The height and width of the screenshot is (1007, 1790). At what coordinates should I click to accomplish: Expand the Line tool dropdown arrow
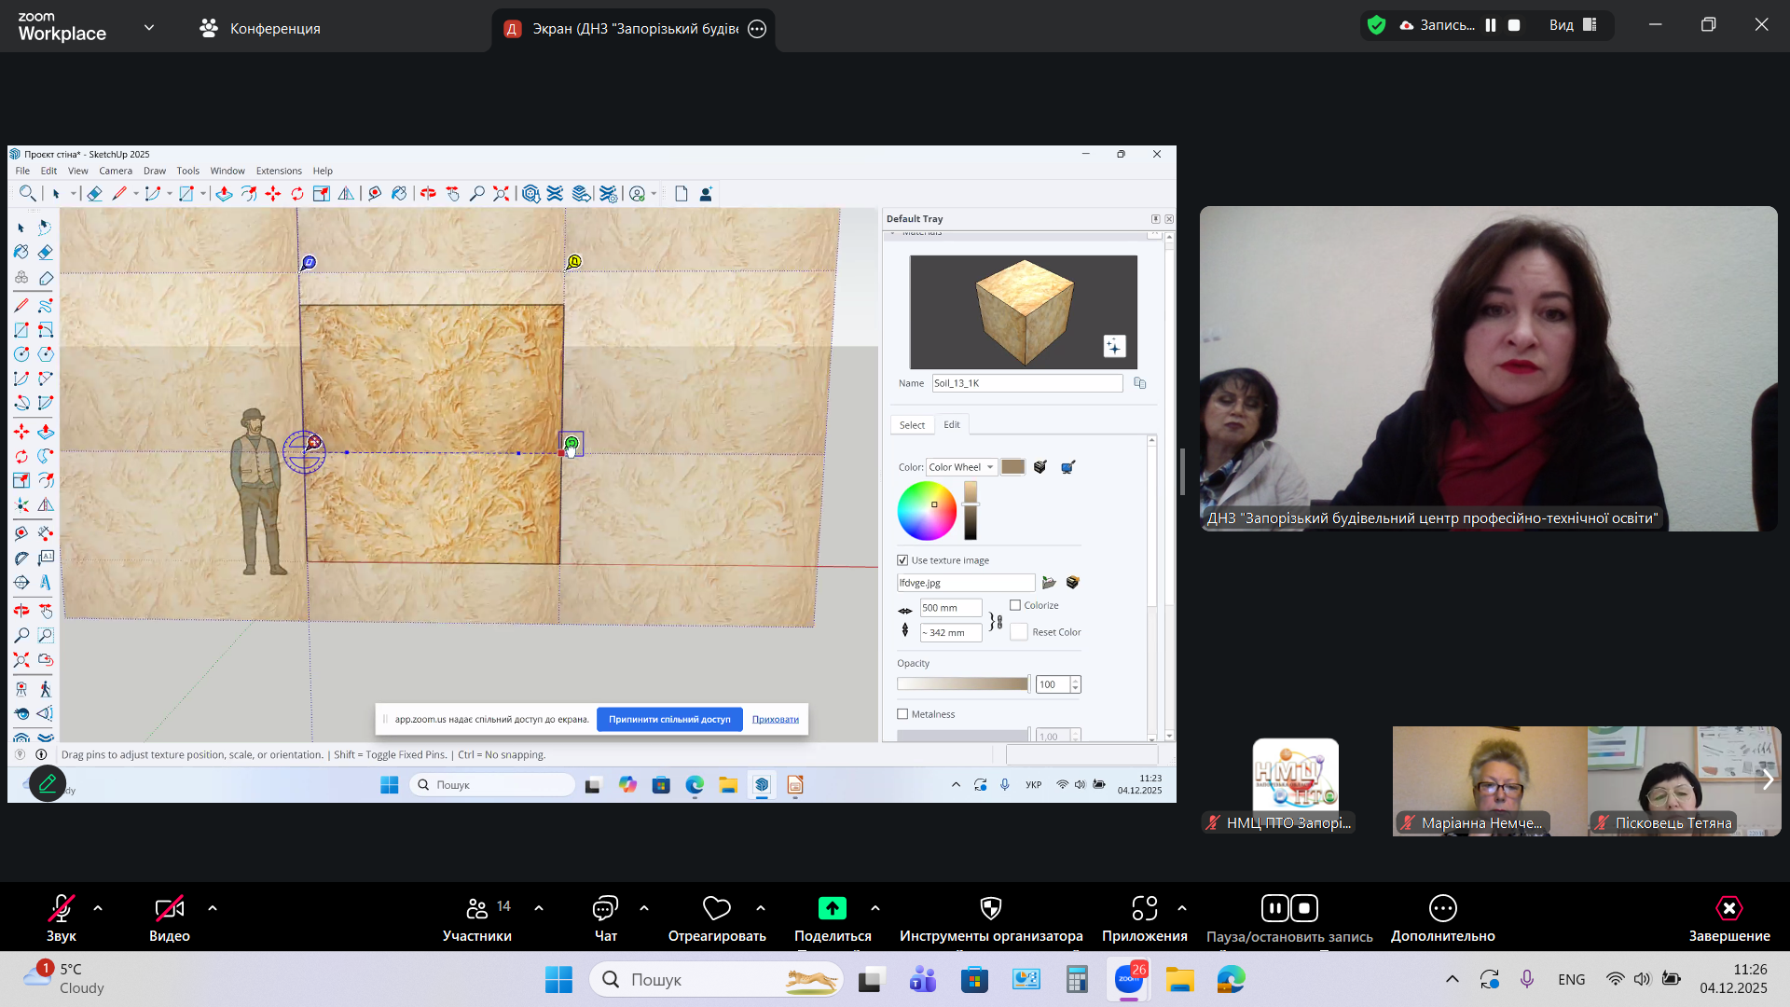[x=136, y=194]
